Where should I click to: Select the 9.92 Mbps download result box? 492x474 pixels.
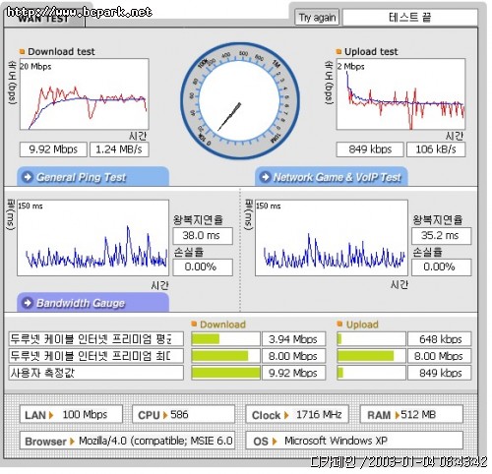coord(53,149)
